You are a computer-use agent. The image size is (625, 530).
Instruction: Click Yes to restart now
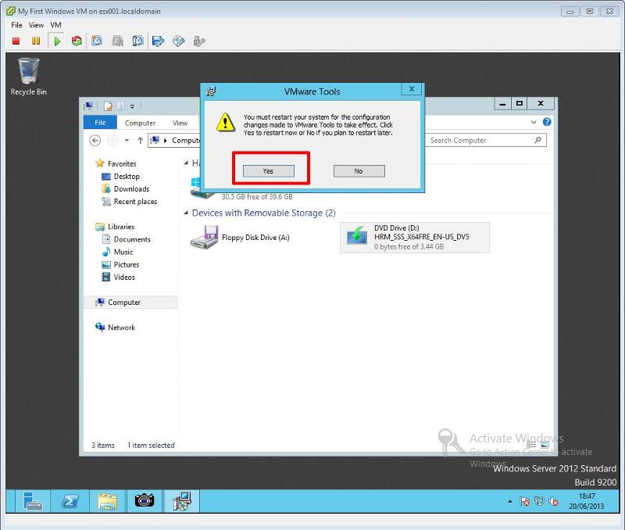pos(269,171)
